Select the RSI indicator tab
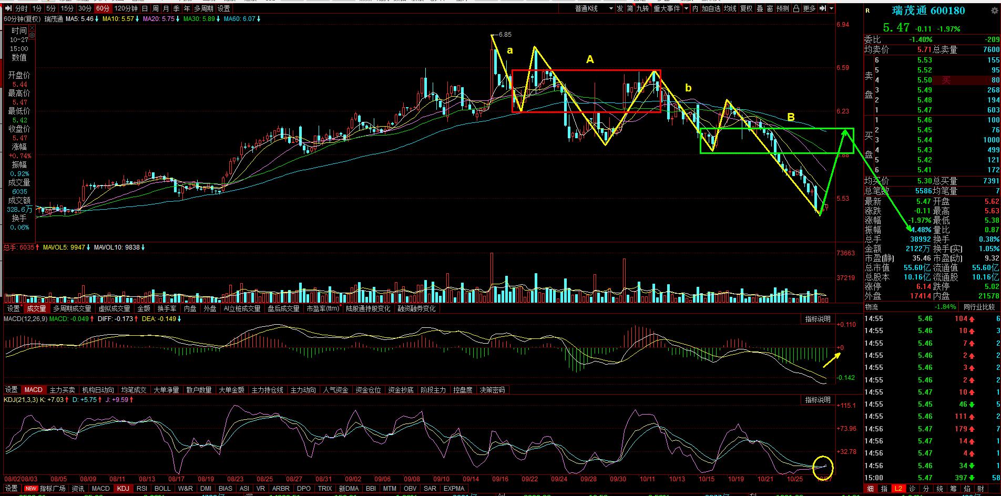This screenshot has height=496, width=1001. click(141, 489)
